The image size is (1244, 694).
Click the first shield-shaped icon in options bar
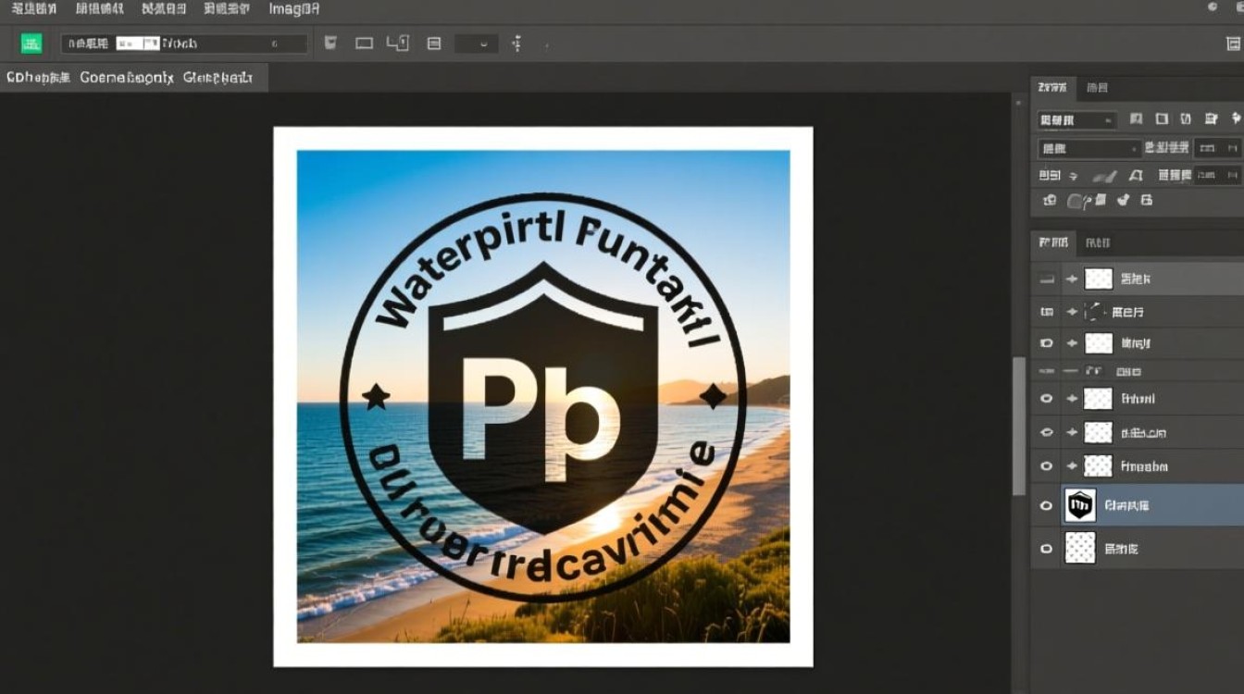point(330,43)
